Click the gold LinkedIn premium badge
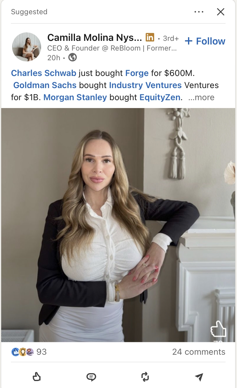This screenshot has height=388, width=237. point(150,38)
